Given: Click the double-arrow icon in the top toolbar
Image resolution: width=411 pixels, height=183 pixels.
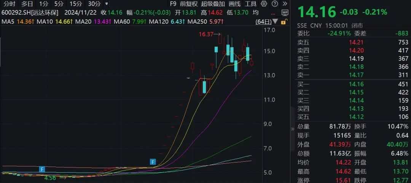Looking at the screenshot, I should coord(285,4).
